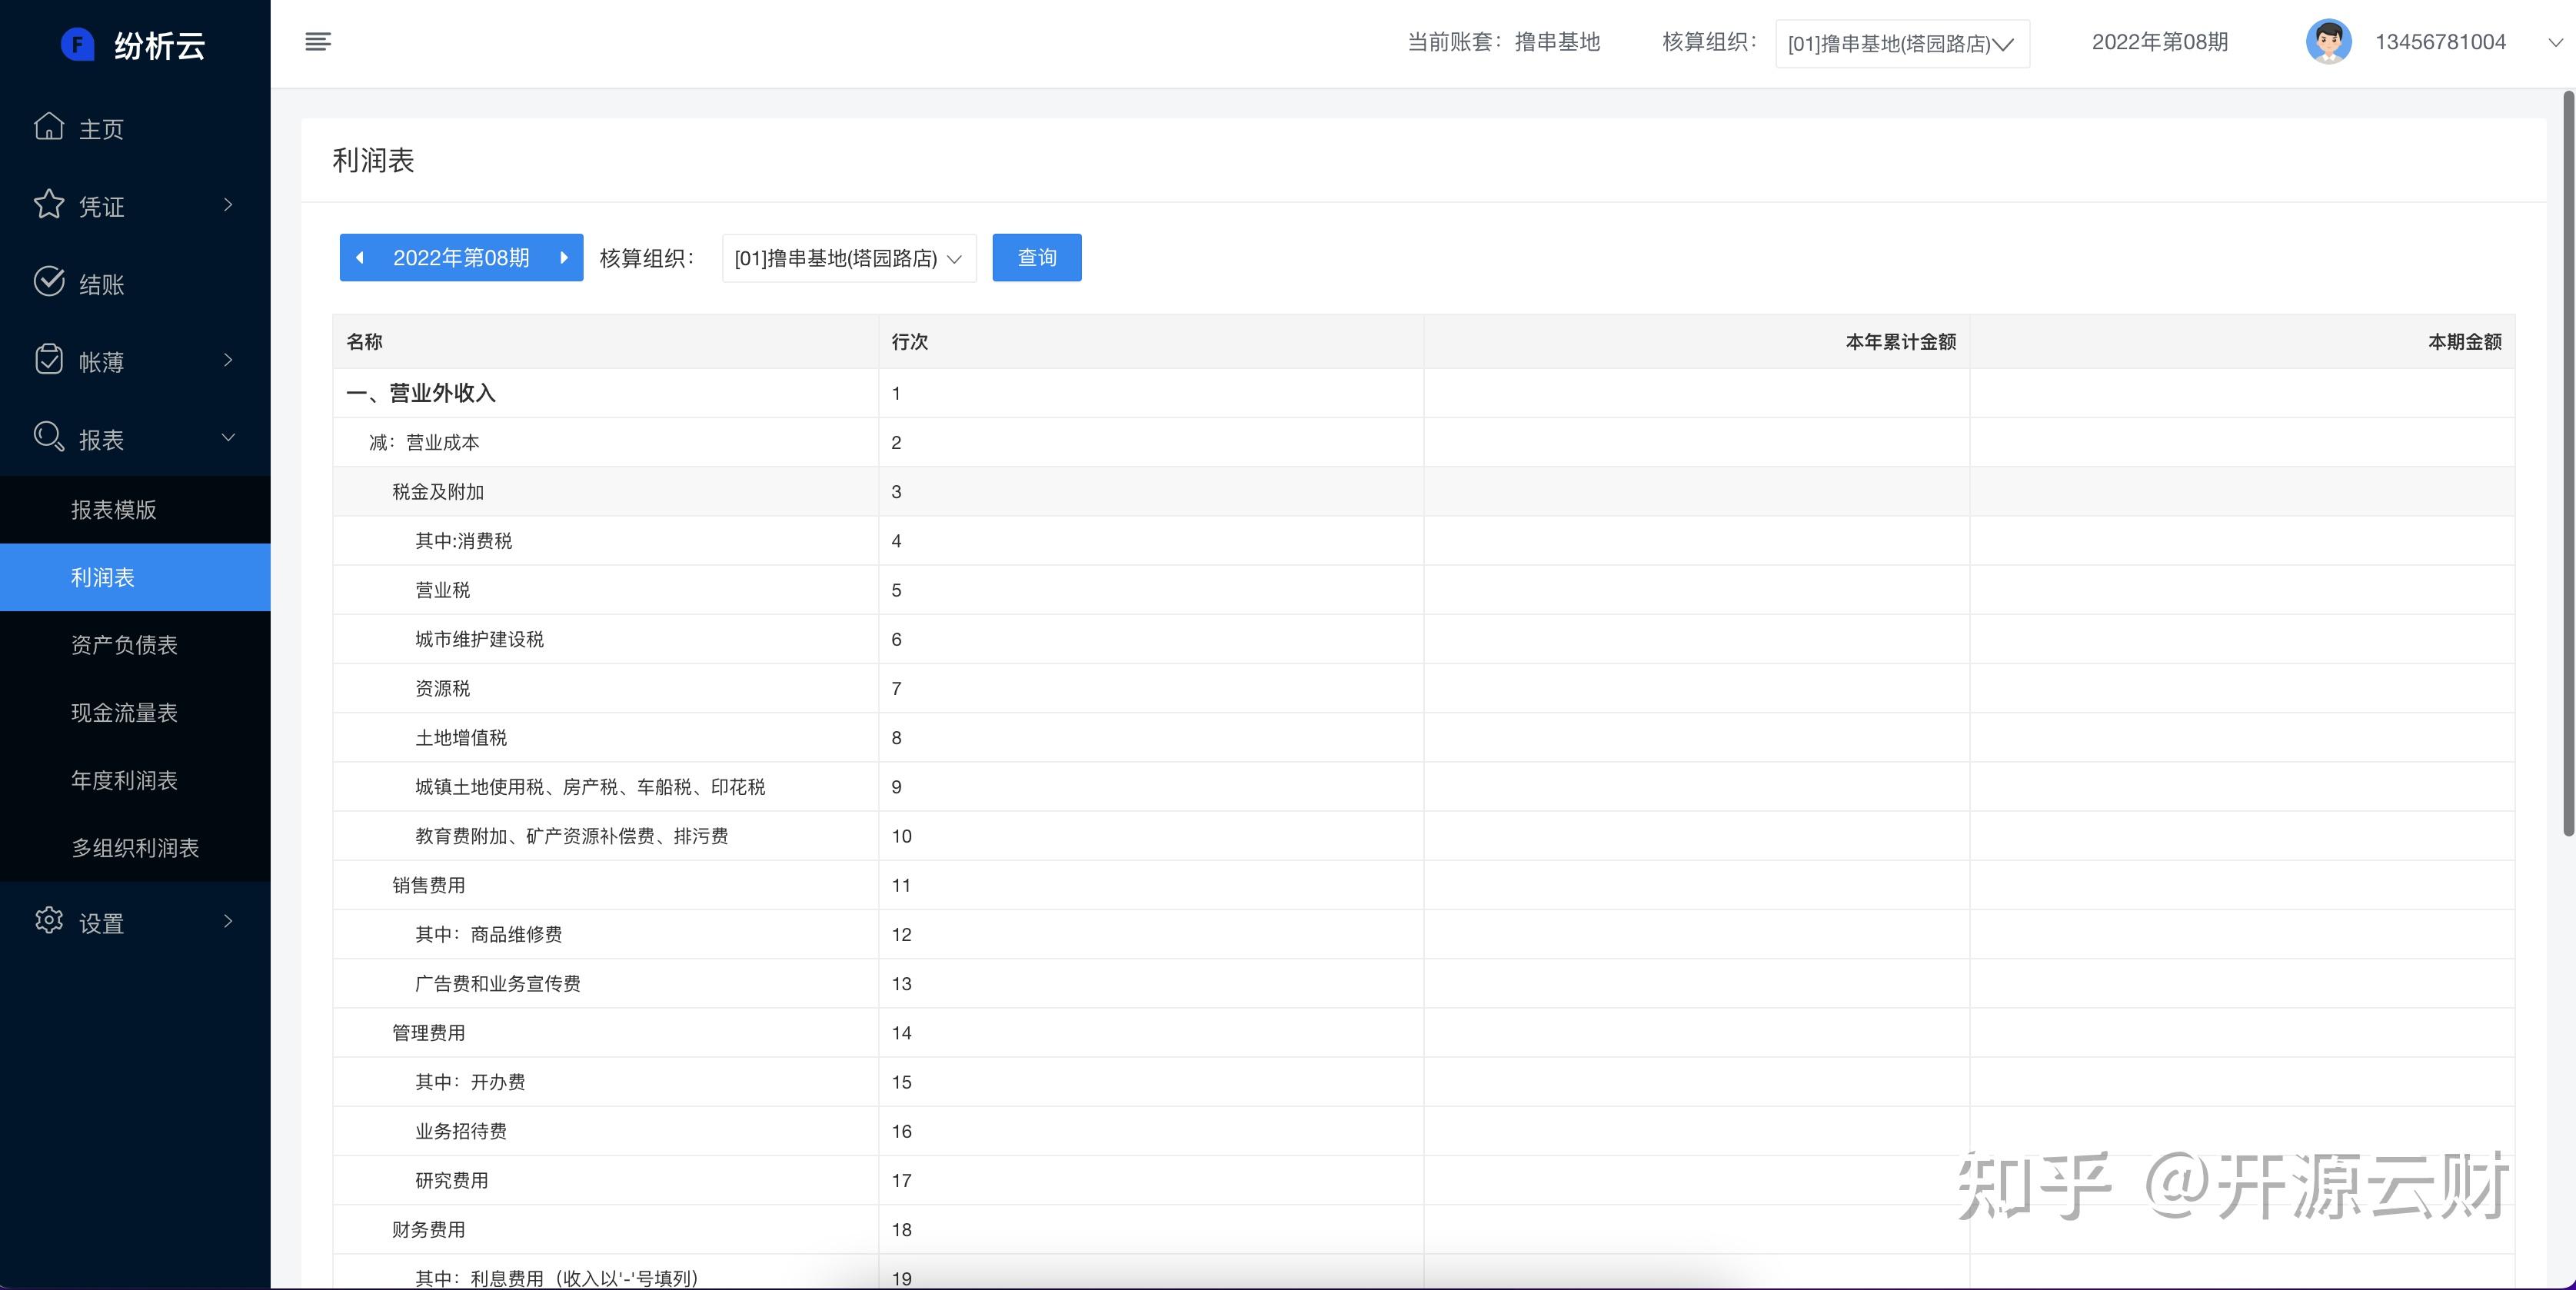Open the 主页 menu item
The width and height of the screenshot is (2576, 1290).
tap(135, 128)
